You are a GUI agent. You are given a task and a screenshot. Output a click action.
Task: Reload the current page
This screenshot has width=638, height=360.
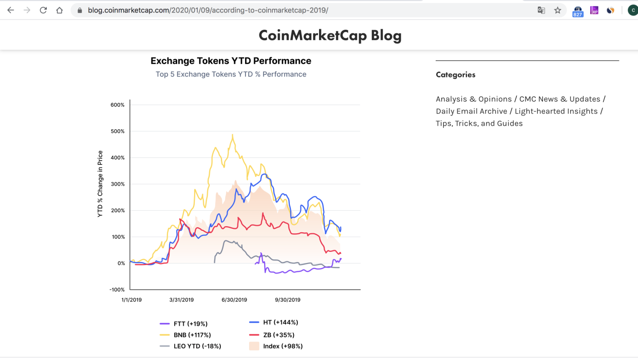coord(43,10)
